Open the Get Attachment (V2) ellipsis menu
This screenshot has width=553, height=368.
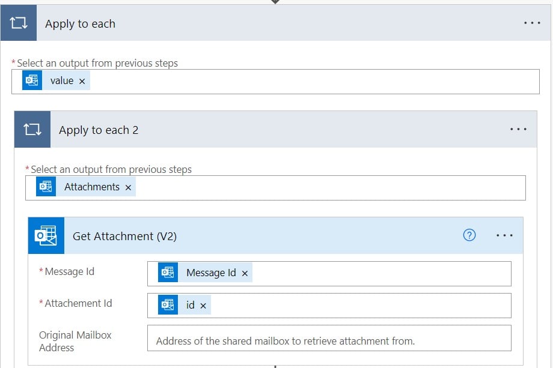[x=504, y=235]
